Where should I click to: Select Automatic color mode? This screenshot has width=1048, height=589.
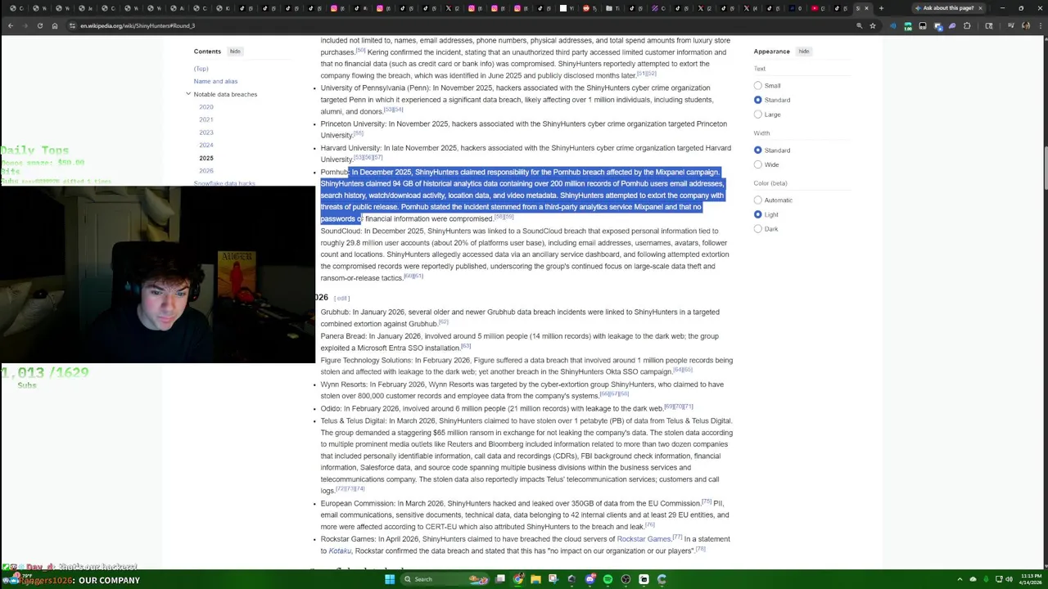[758, 200]
